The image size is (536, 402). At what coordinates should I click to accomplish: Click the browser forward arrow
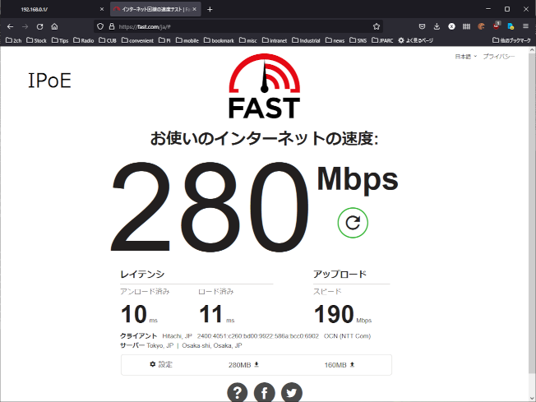click(25, 26)
